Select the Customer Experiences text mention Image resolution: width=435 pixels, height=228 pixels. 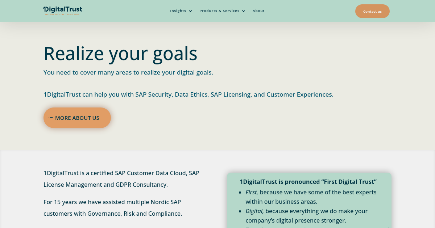click(299, 94)
